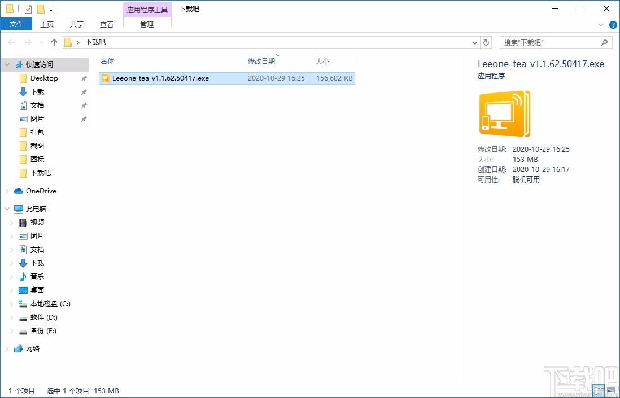620x398 pixels.
Task: Switch to the 主页 ribbon tab
Action: point(47,24)
